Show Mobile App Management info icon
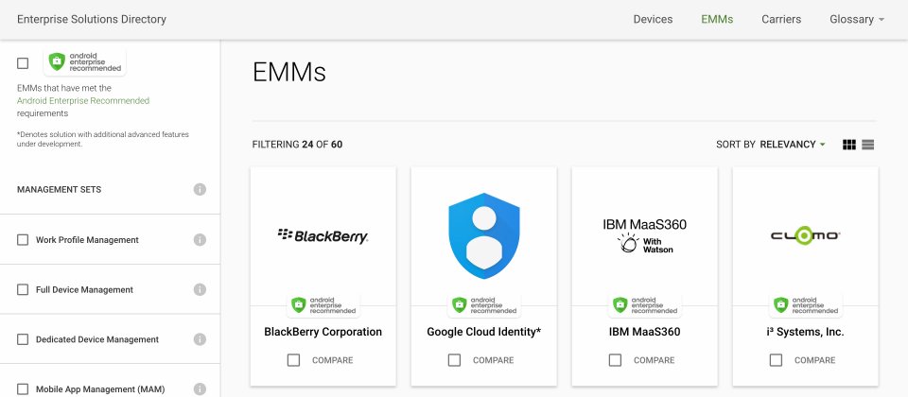Image resolution: width=908 pixels, height=397 pixels. [x=200, y=388]
